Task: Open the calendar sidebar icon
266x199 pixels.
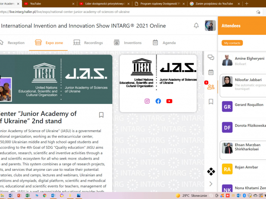Action: pyautogui.click(x=211, y=72)
